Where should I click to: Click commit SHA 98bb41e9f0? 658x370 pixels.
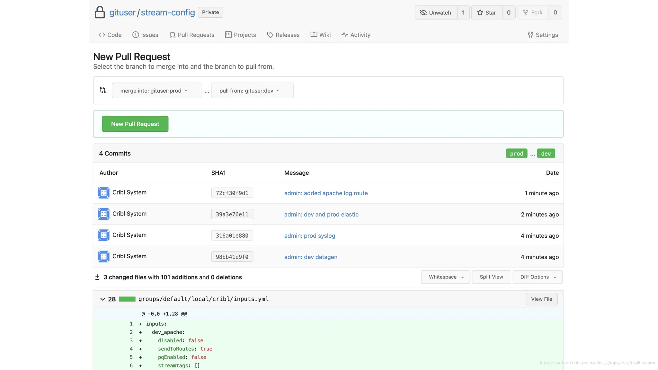(232, 257)
